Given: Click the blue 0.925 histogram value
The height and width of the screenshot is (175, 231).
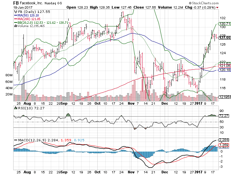Looking at the screenshot, I should (79, 140).
